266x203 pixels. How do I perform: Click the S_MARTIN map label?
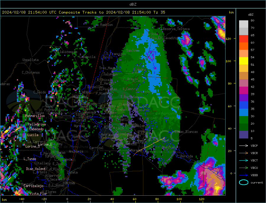click(122, 120)
